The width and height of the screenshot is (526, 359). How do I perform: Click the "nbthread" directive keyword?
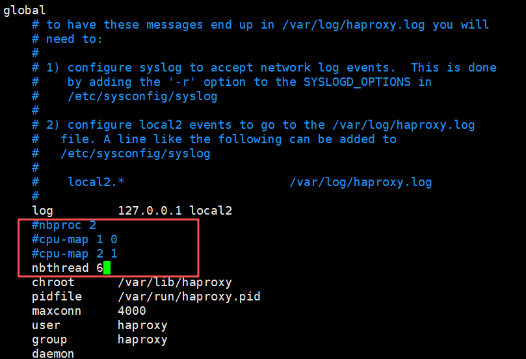pos(60,268)
